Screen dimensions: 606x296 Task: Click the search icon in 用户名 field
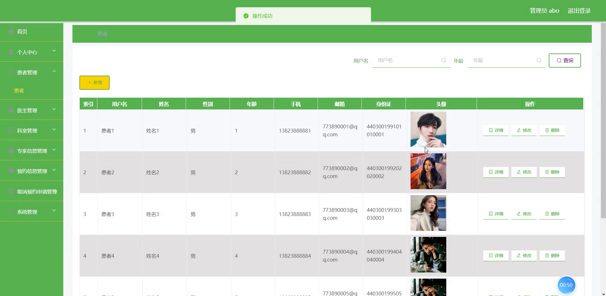(444, 60)
